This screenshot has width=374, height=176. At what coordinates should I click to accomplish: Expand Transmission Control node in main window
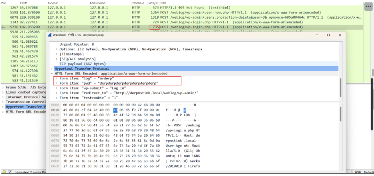pyautogui.click(x=3, y=102)
